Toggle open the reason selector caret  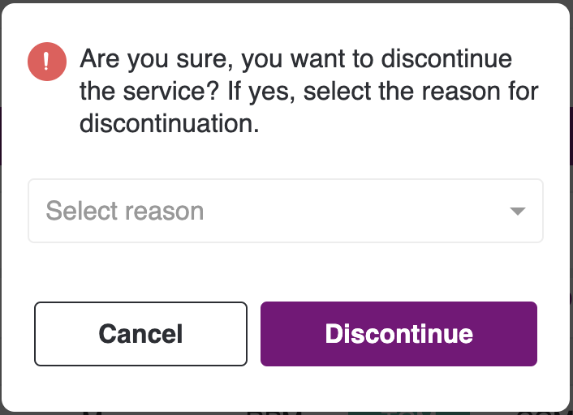pyautogui.click(x=518, y=211)
